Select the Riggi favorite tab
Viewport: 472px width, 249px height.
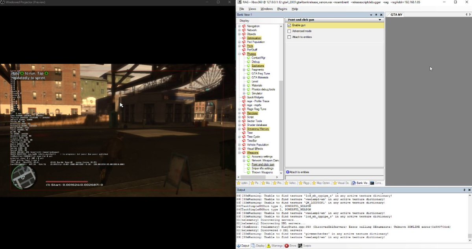pyautogui.click(x=304, y=183)
